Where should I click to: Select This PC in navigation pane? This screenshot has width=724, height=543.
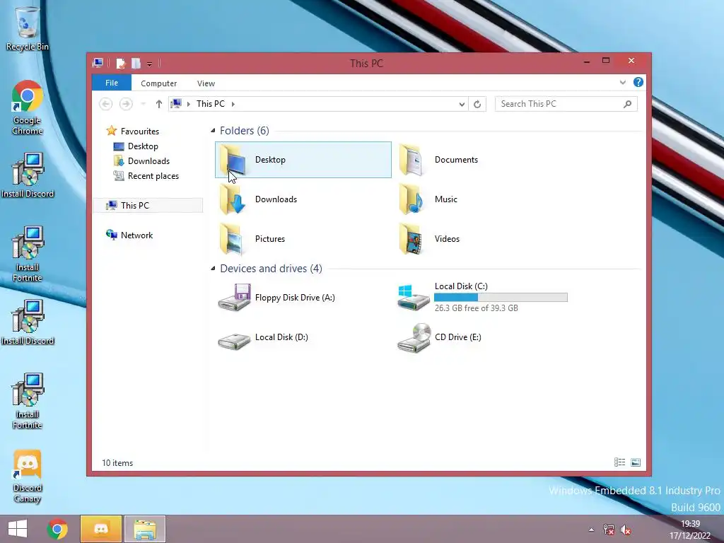tap(148, 206)
